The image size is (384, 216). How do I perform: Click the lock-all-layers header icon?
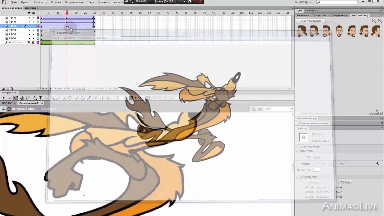[34, 13]
